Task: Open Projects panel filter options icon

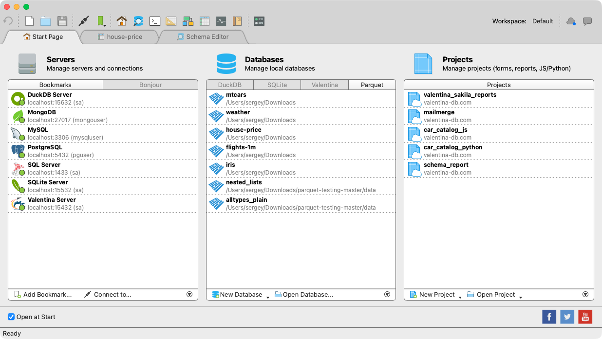Action: [x=585, y=294]
